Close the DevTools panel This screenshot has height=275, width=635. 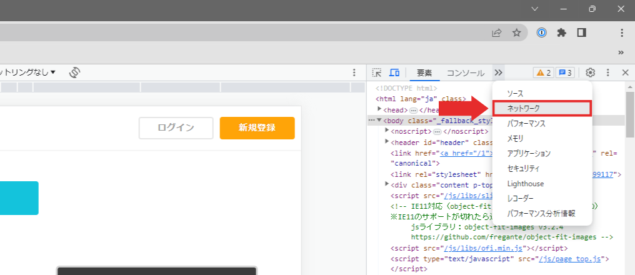click(x=625, y=73)
